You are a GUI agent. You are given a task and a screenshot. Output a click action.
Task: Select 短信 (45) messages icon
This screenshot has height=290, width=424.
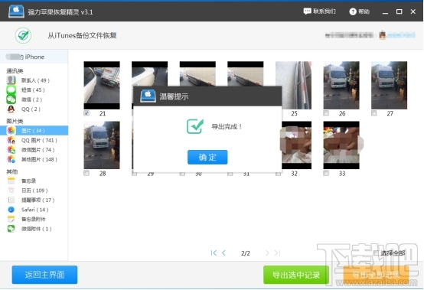pos(11,90)
